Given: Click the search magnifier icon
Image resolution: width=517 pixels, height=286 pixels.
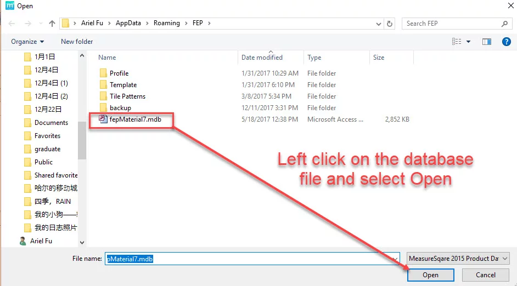Looking at the screenshot, I should pos(505,24).
